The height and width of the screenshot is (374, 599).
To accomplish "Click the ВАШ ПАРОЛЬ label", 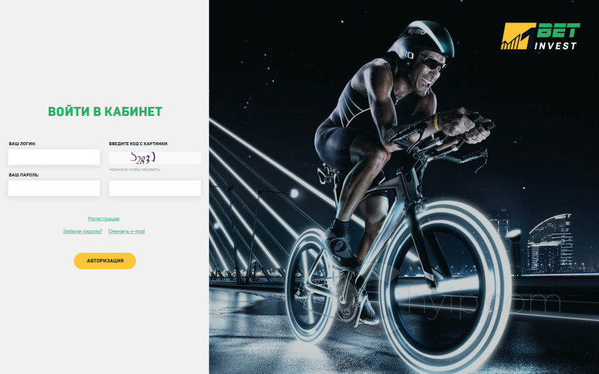I will coord(24,175).
